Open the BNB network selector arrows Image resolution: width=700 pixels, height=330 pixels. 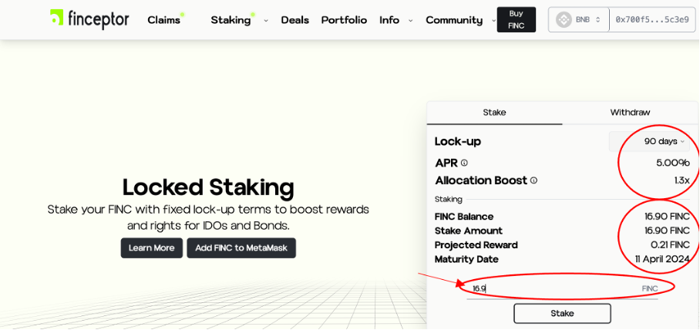tap(597, 19)
